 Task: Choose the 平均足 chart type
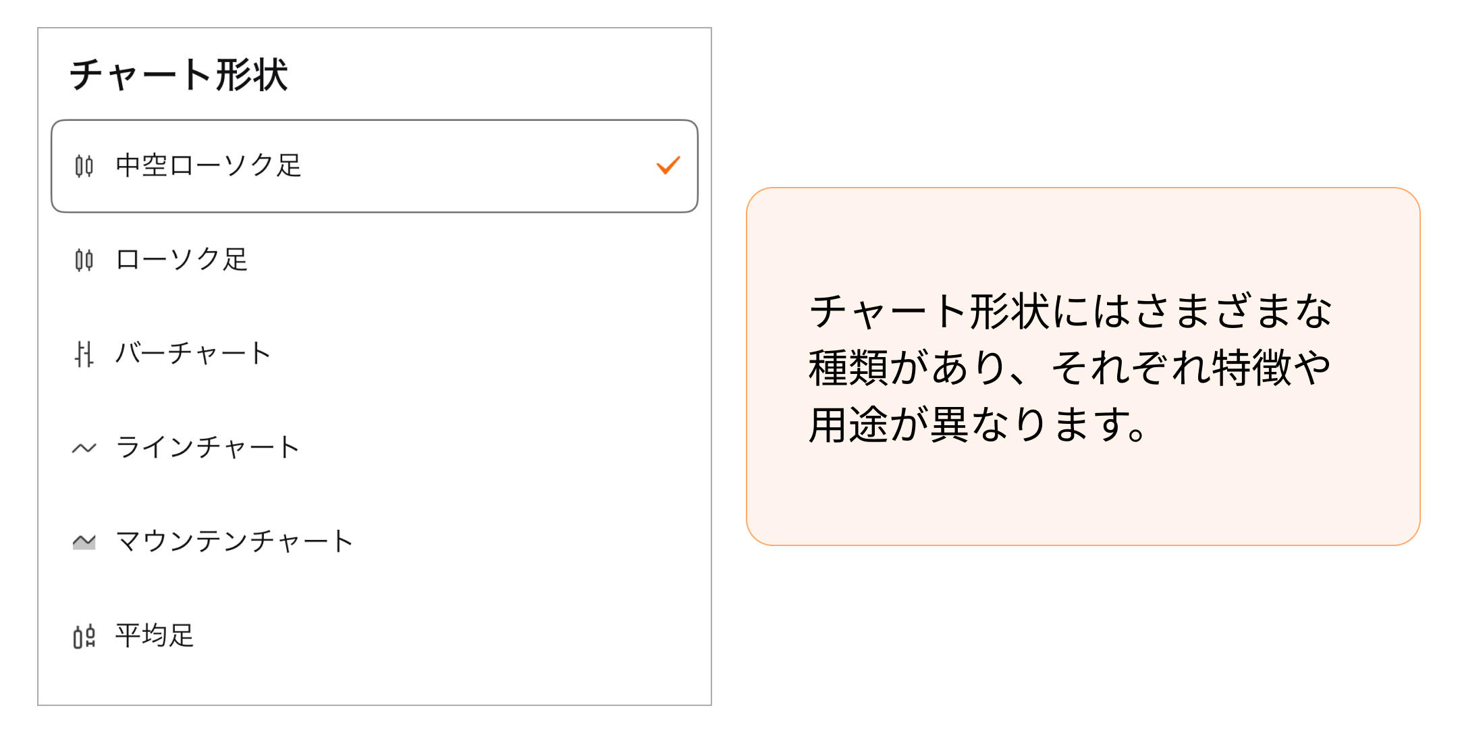[x=155, y=636]
